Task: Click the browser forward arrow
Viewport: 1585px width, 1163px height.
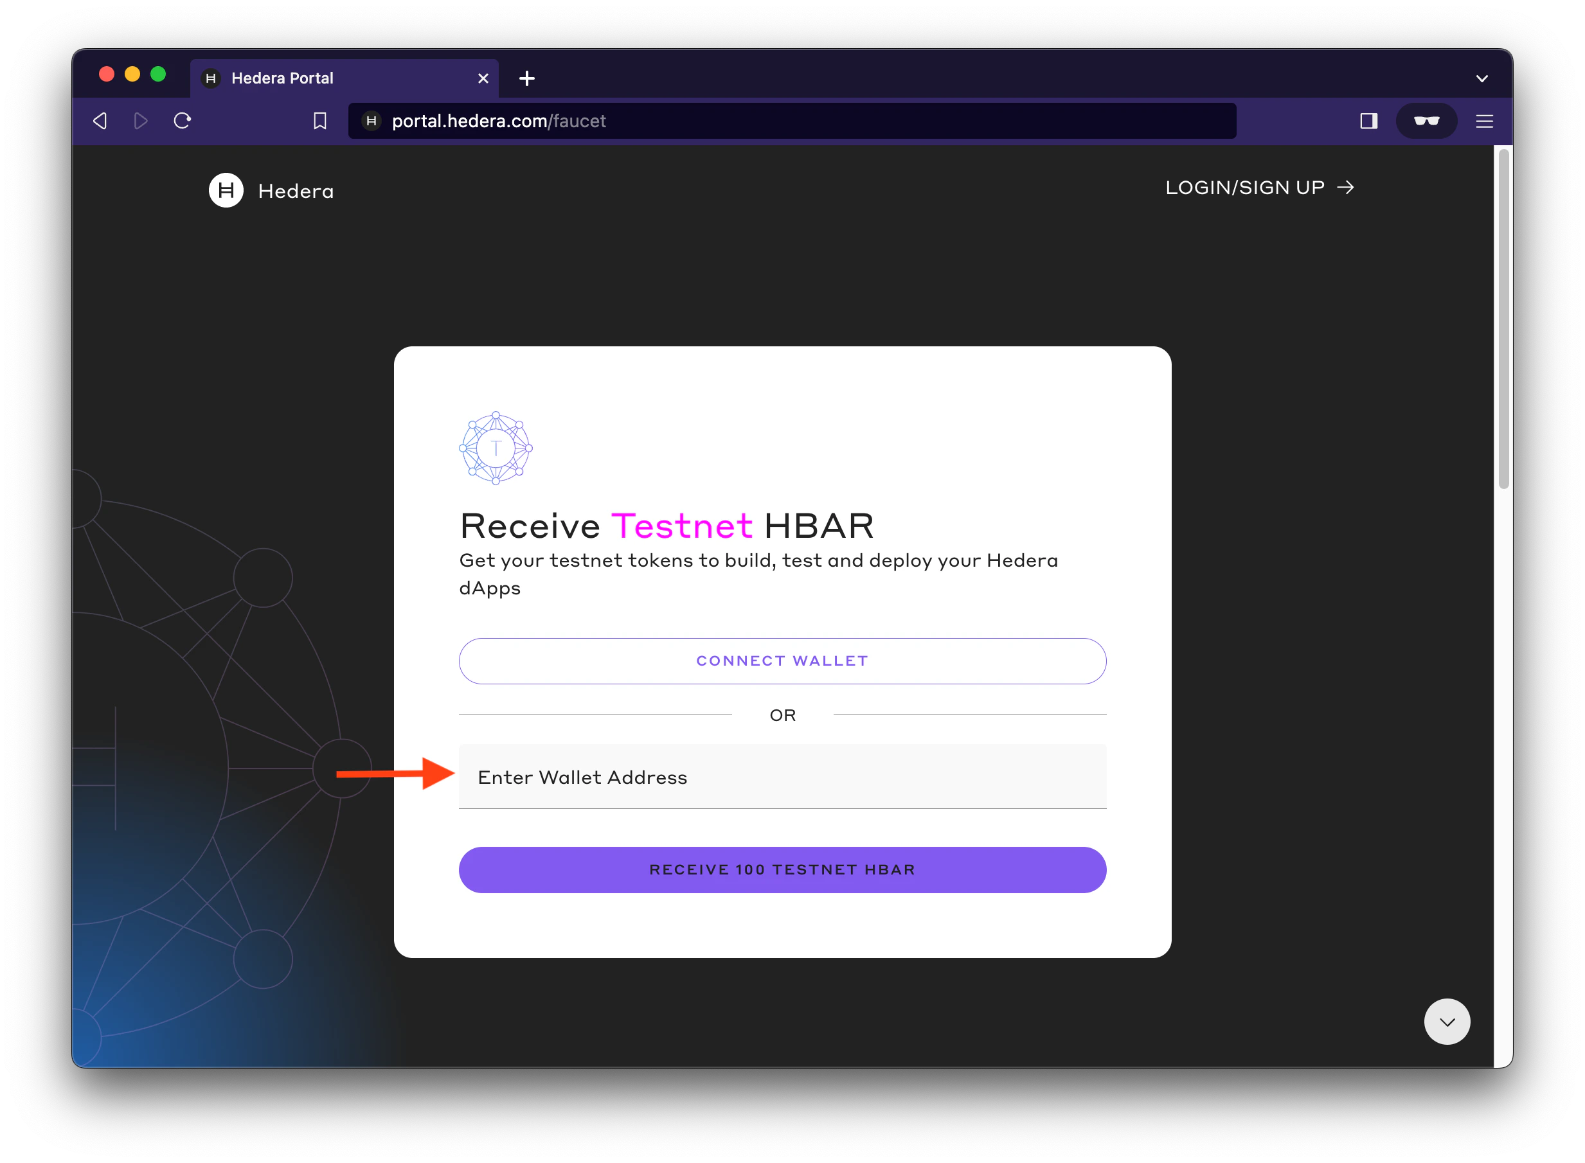Action: (141, 121)
